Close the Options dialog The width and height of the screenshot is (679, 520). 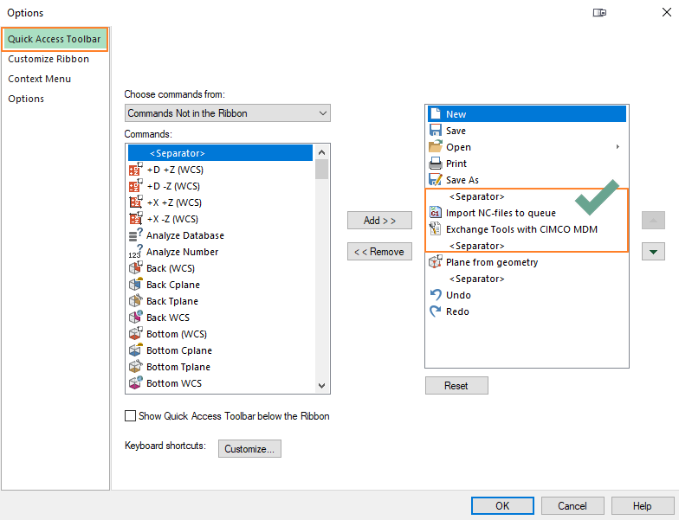click(x=667, y=12)
